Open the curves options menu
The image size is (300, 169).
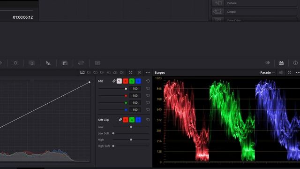148,72
